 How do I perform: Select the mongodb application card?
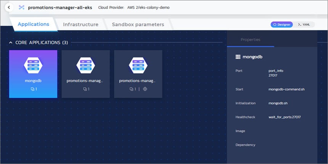click(33, 74)
